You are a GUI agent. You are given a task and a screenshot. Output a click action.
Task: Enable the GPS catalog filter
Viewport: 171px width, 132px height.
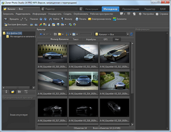105,40
